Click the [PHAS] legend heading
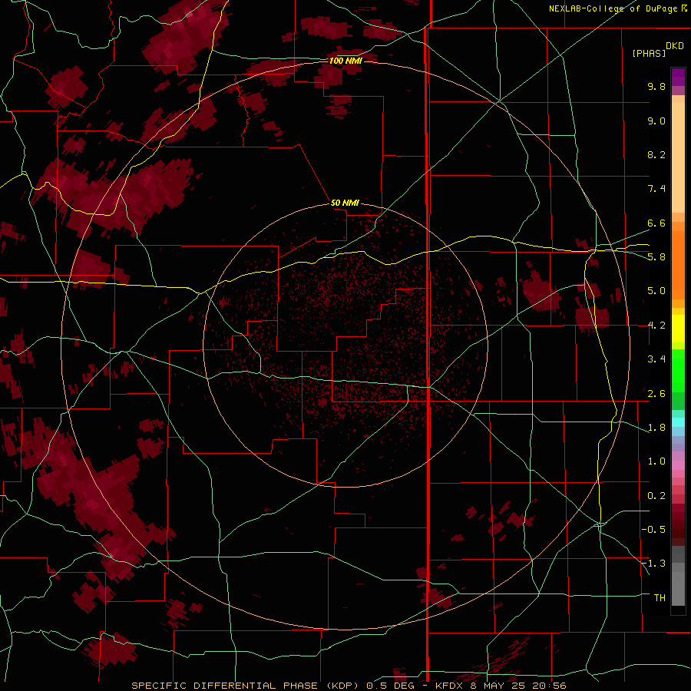691x691 pixels. [x=649, y=54]
